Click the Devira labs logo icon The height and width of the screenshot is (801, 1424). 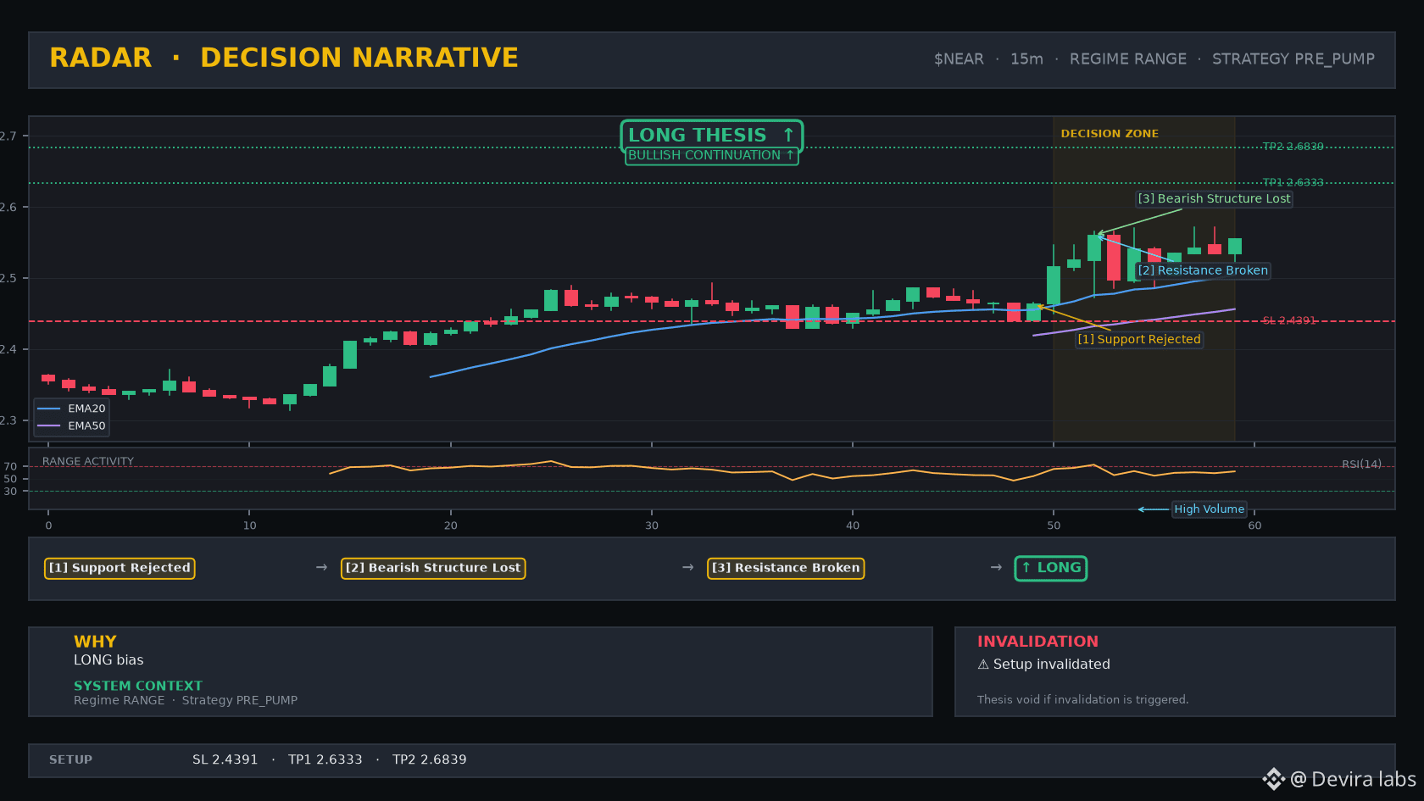tap(1273, 779)
